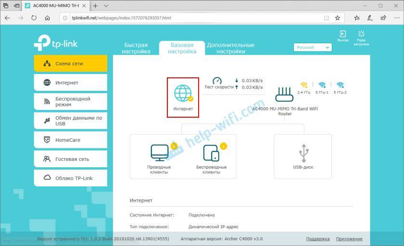The width and height of the screenshot is (404, 246).
Task: Open Проводные клиенты monitor icon
Action: click(160, 153)
